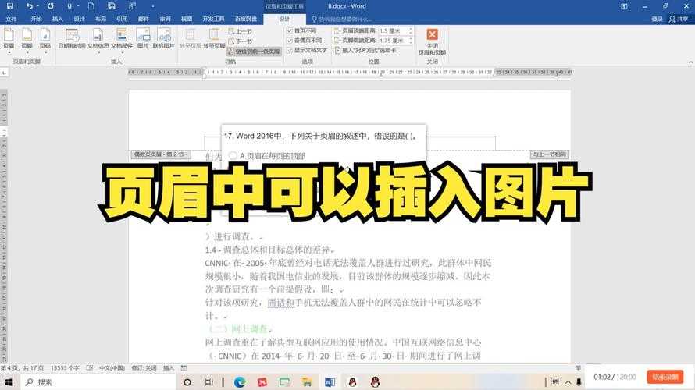Open File Explorer from taskbar

(x=307, y=382)
